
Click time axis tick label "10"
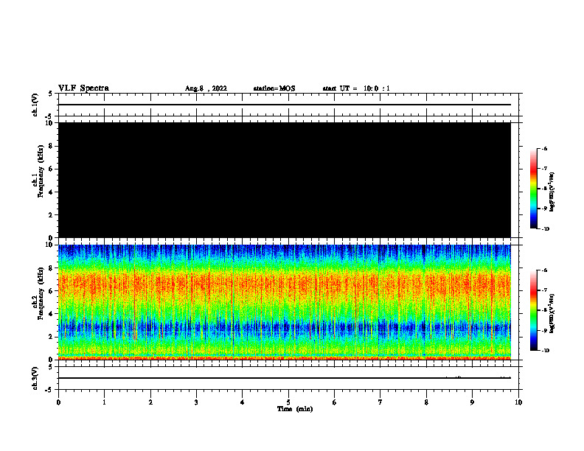(x=518, y=402)
